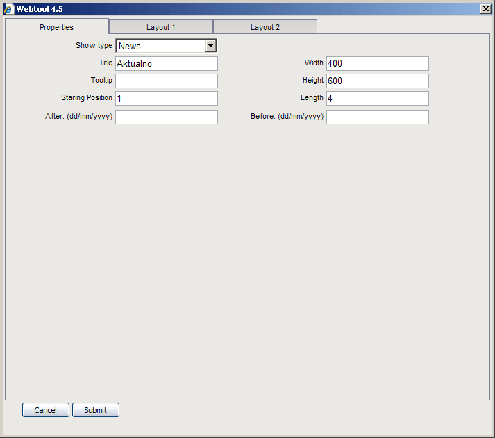This screenshot has height=438, width=495.
Task: Go to the Layout 2 tab
Action: (x=265, y=27)
